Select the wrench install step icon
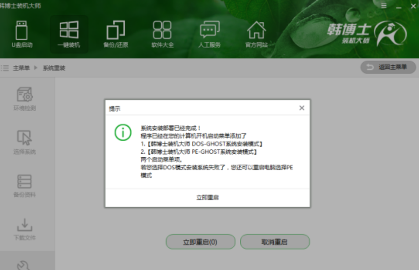Screen dimensions: 419x270 tap(24, 265)
